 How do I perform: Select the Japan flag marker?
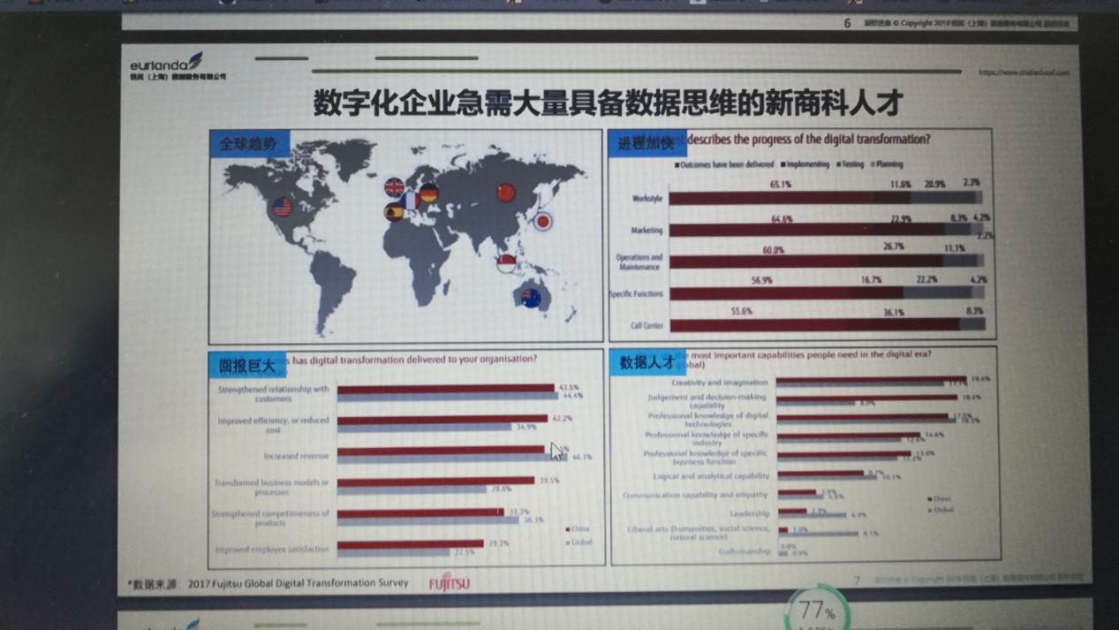pyautogui.click(x=543, y=221)
